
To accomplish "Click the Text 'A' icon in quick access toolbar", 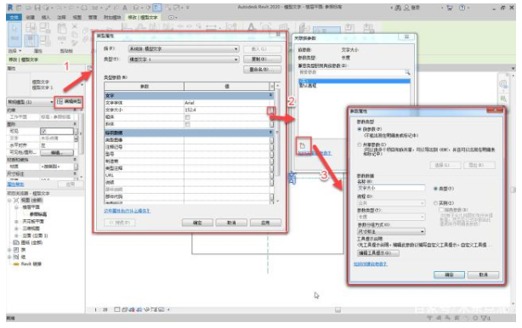I will (125, 8).
